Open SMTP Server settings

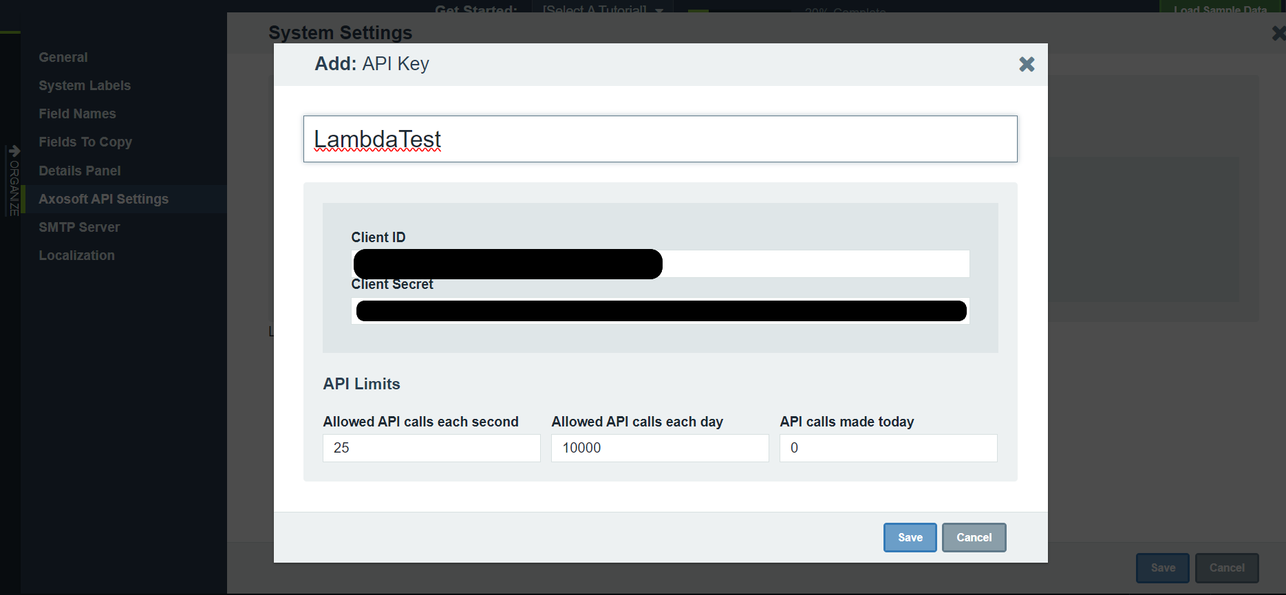(x=79, y=227)
